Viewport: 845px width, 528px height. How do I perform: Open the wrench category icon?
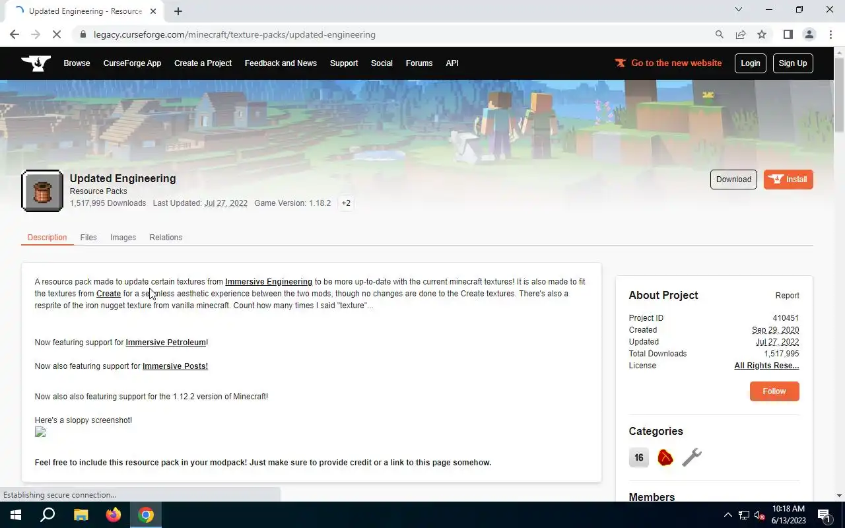[x=692, y=457]
